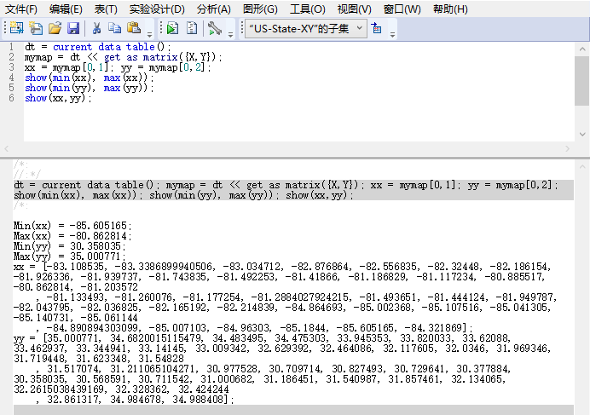
Task: Save using the floppy disk icon
Action: click(74, 29)
